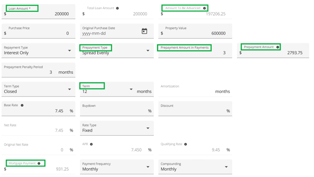The width and height of the screenshot is (314, 177).
Task: Change Payment Frequency via its dropdown
Action: [x=117, y=167]
